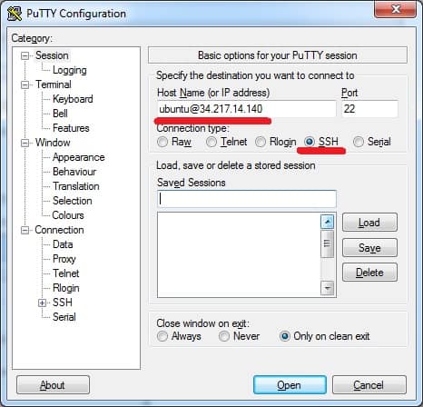The width and height of the screenshot is (423, 407).
Task: Open the SSH category in the tree
Action: (63, 303)
